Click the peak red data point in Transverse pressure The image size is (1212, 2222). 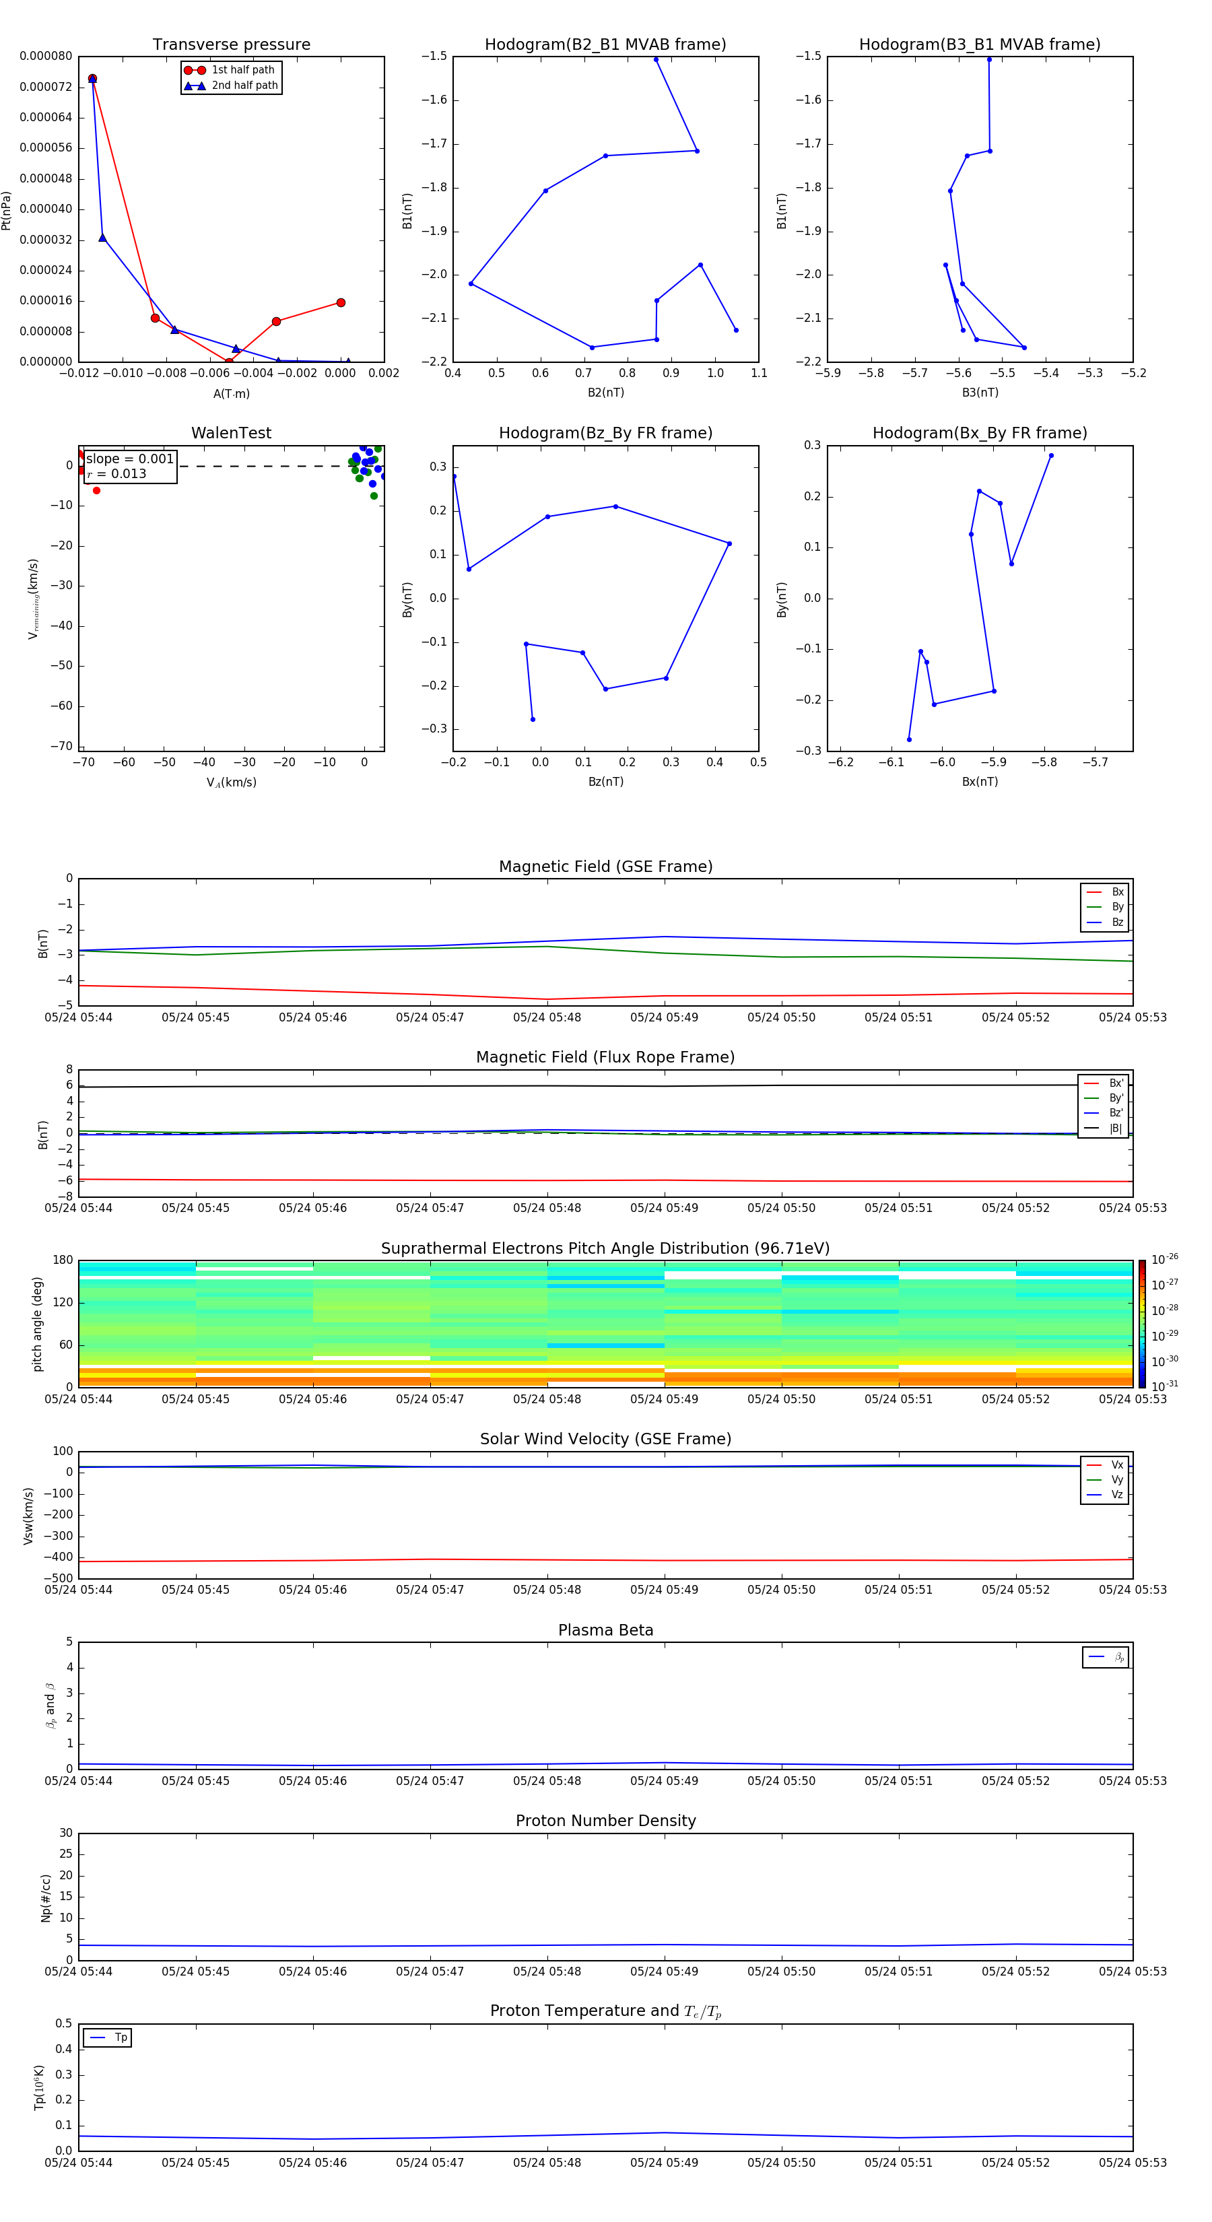(x=92, y=79)
